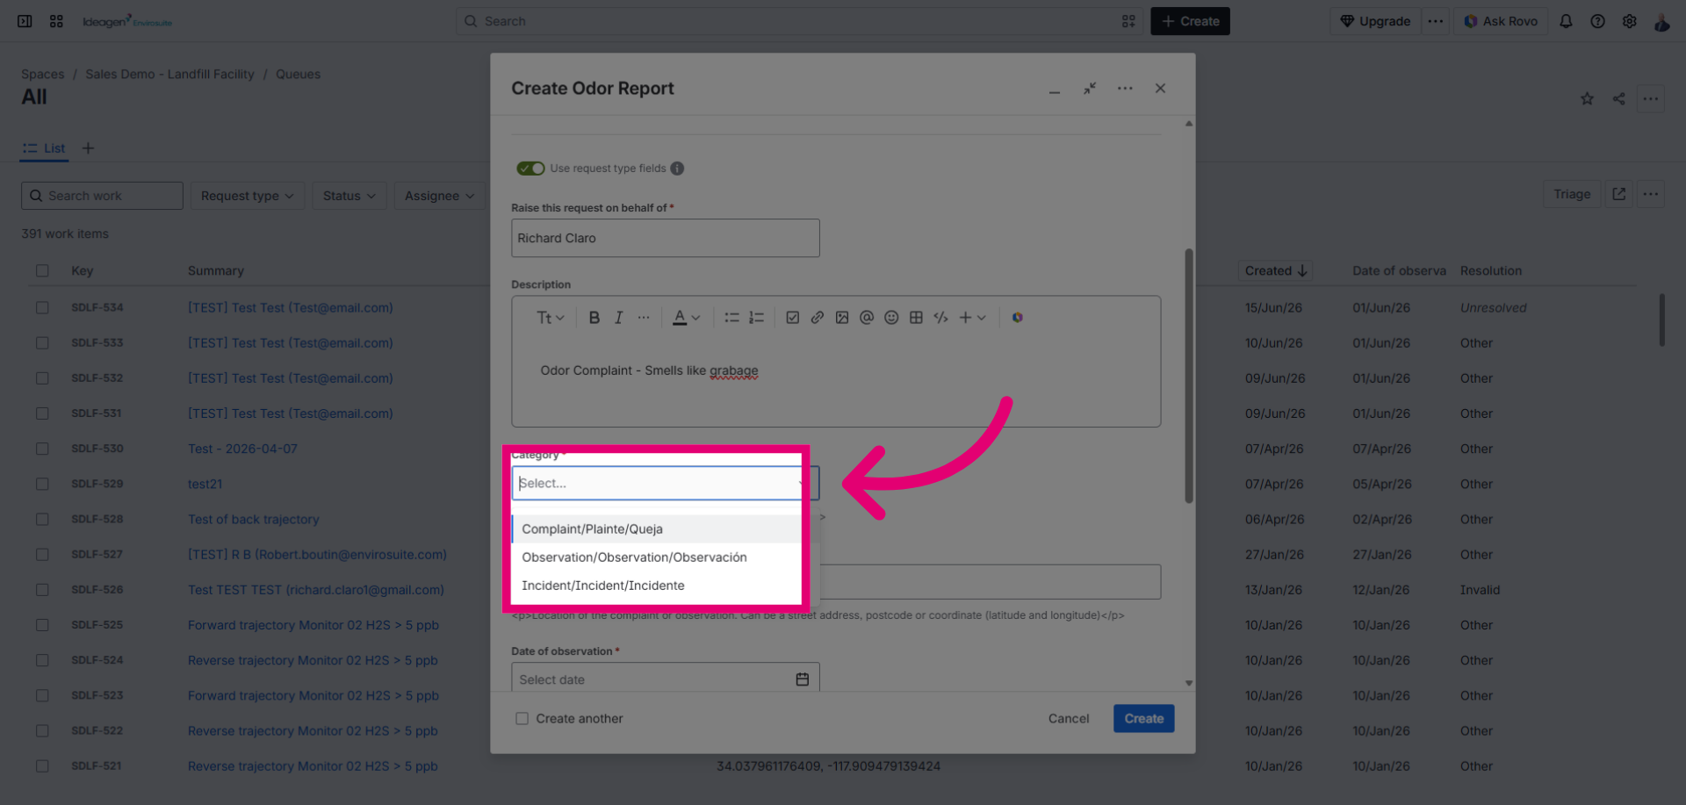Open the Assignee filter dropdown
1686x805 pixels.
tap(439, 196)
